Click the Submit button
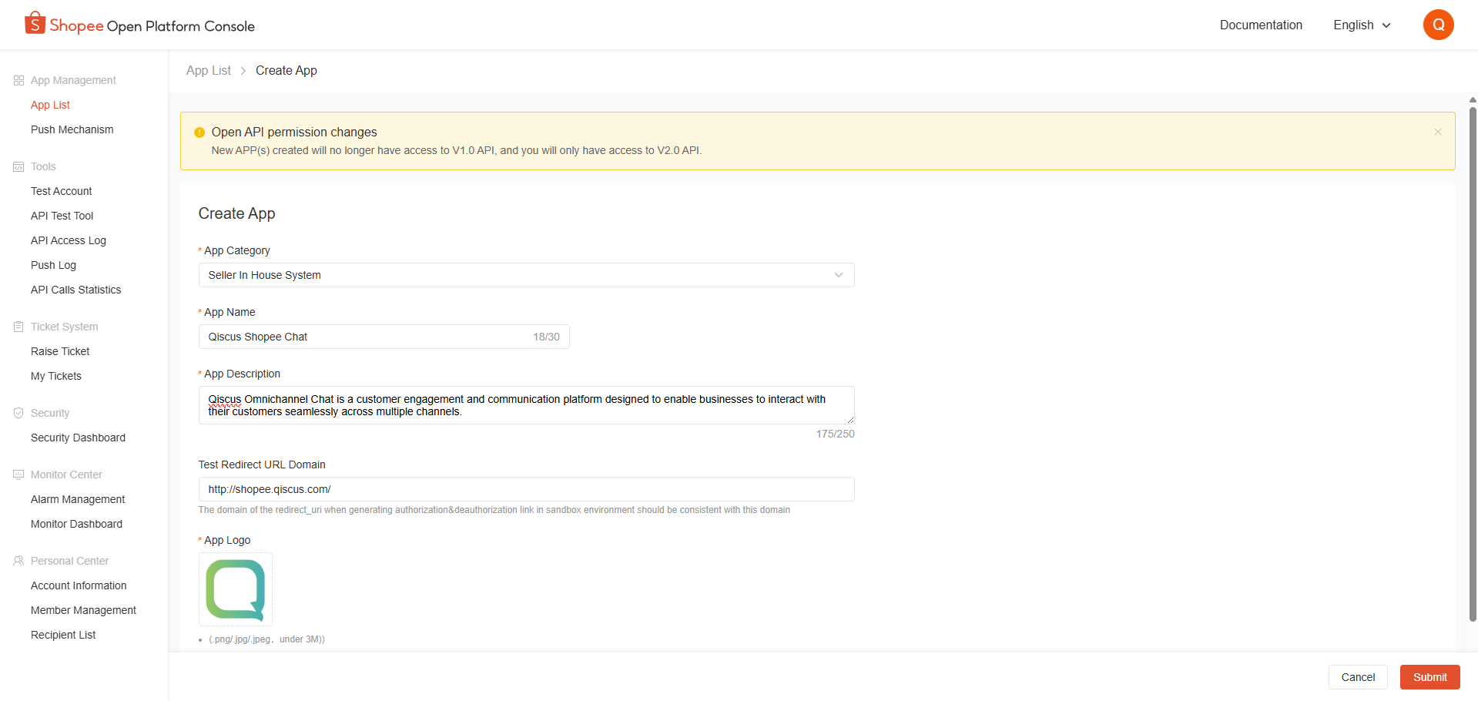Viewport: 1478px width, 701px height. (x=1429, y=677)
